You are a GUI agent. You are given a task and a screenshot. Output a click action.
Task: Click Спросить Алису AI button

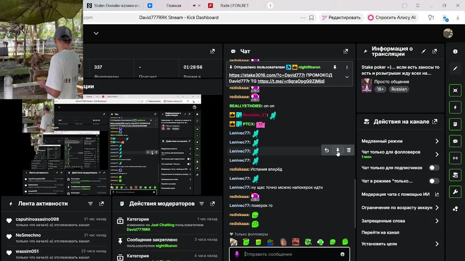click(392, 17)
